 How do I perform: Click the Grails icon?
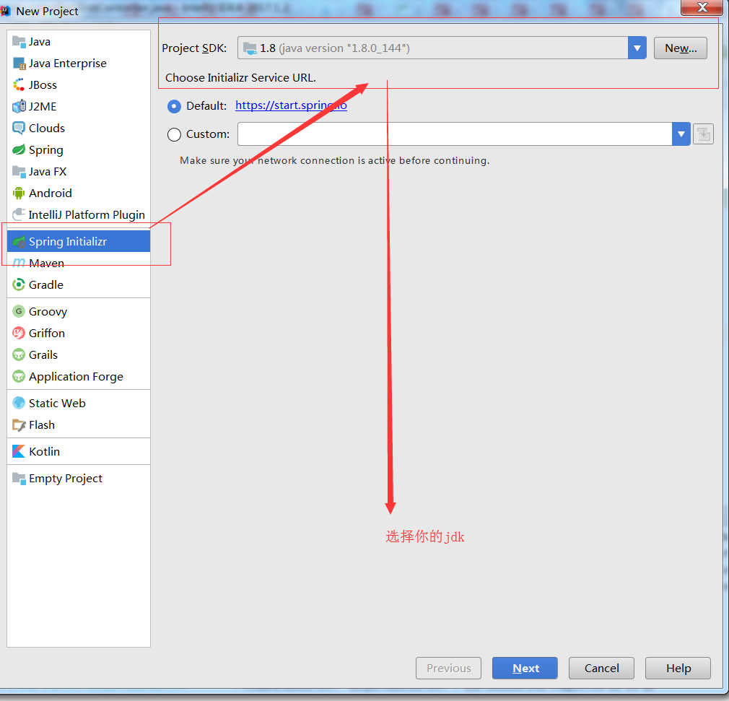[x=19, y=355]
